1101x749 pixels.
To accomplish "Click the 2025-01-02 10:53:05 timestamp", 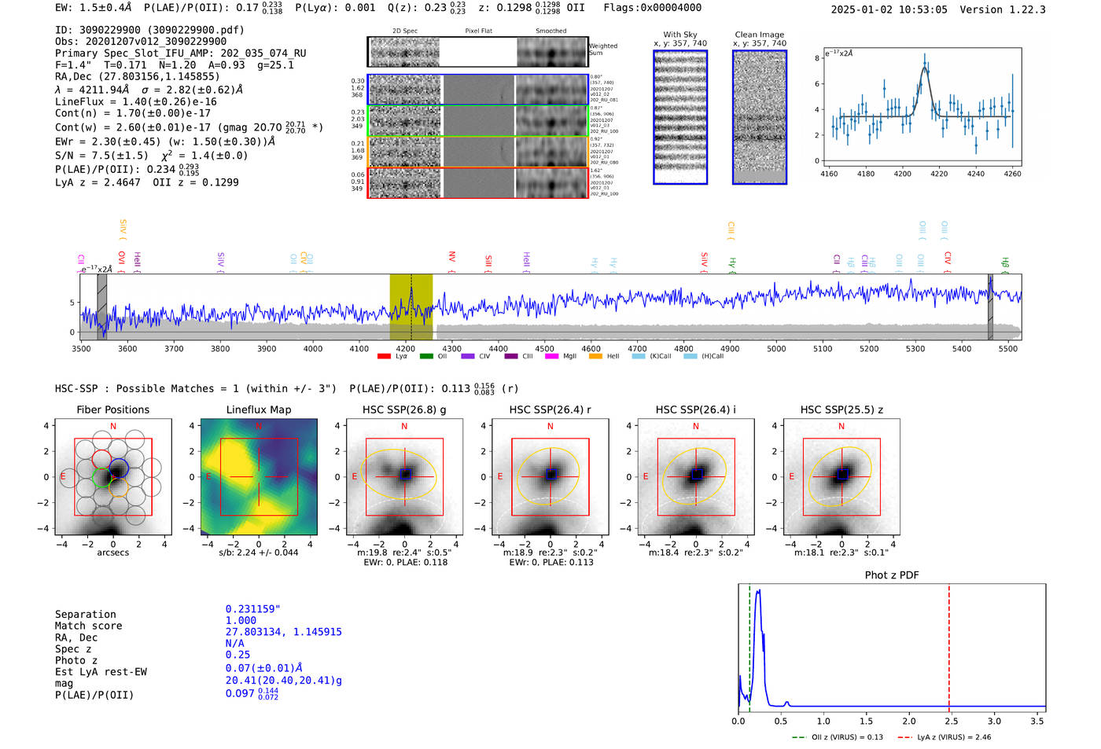I will [x=889, y=9].
